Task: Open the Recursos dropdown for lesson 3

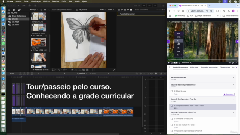Action: click(x=229, y=94)
